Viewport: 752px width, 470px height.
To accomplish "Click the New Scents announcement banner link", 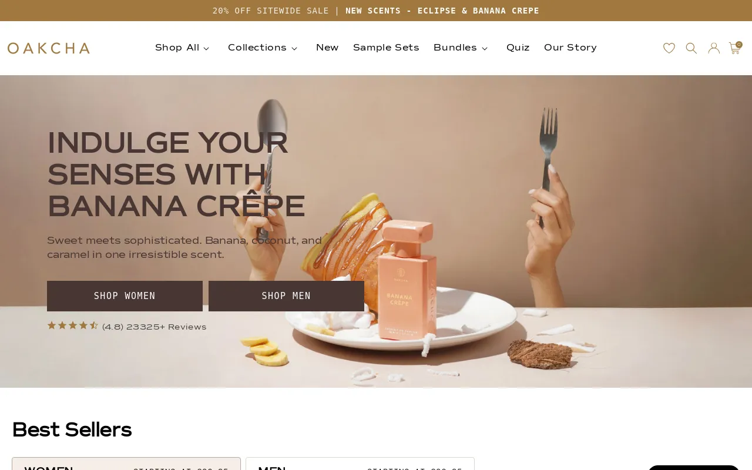I will click(442, 11).
